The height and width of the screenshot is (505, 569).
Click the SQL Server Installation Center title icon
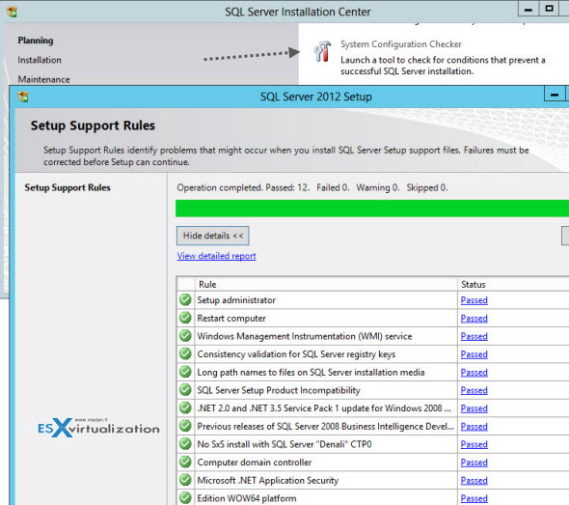[12, 12]
